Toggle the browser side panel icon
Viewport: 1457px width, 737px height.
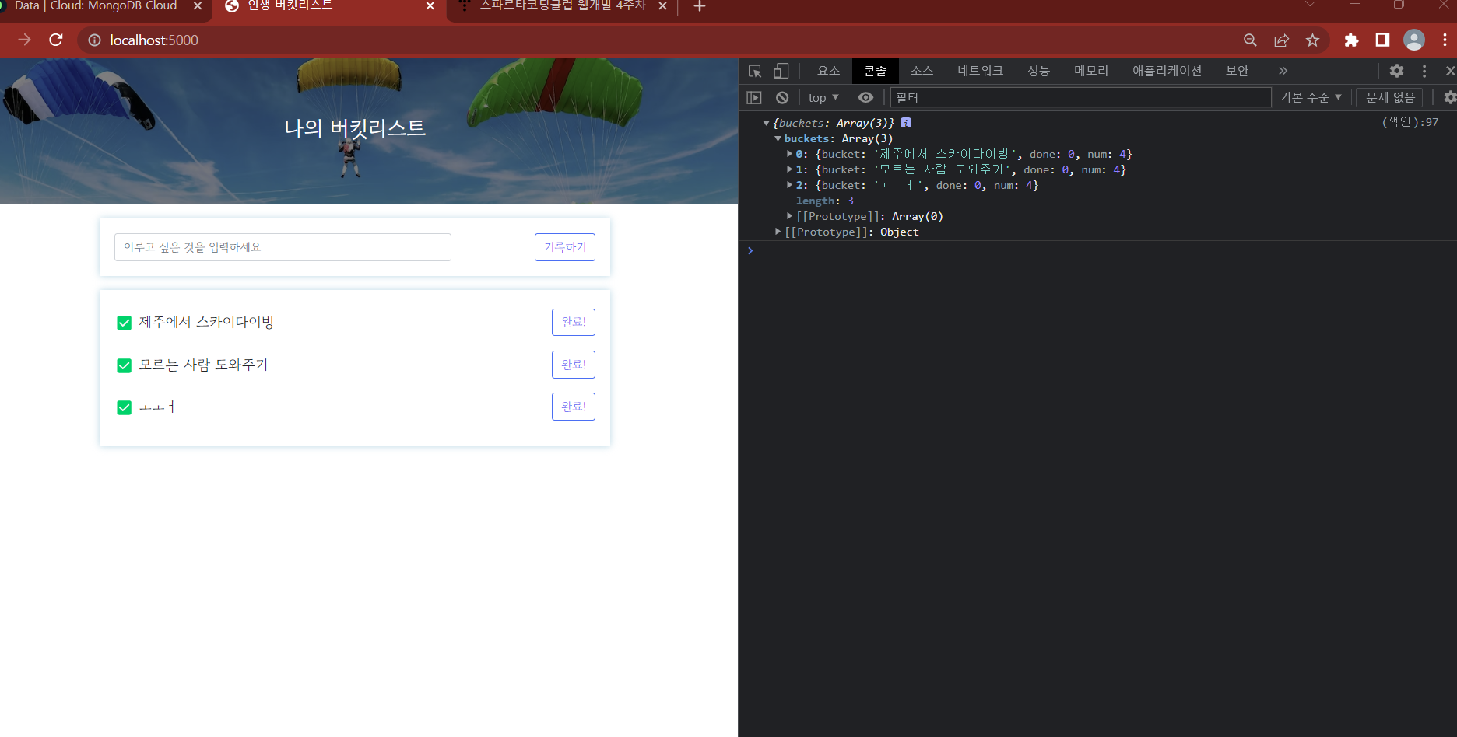(1382, 40)
